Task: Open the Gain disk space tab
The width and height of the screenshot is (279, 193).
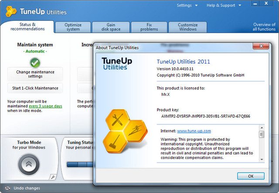Action: 111,27
